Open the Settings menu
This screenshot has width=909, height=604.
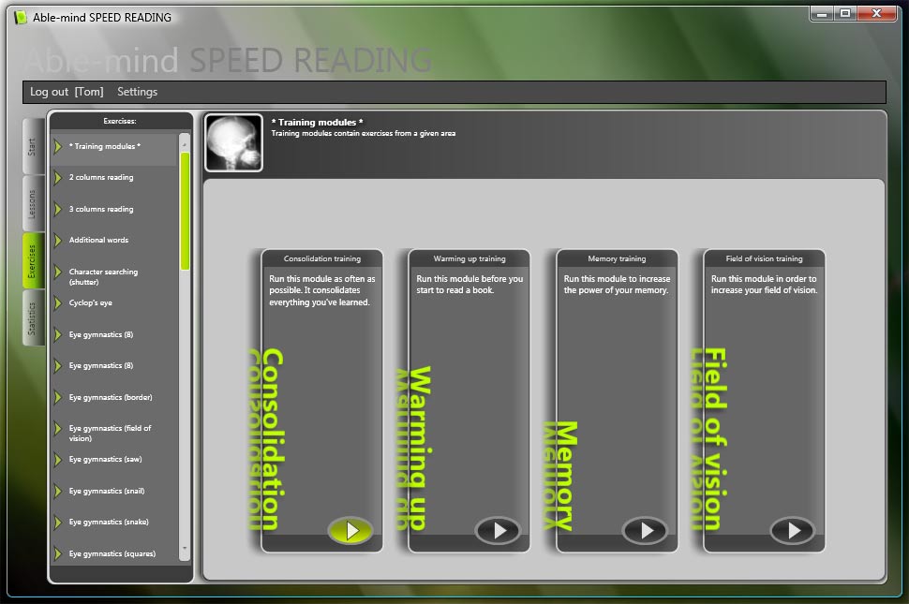point(138,92)
